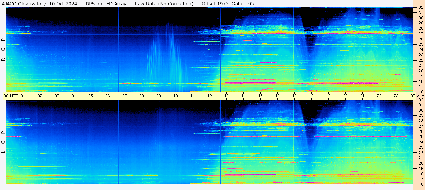Screen dimensions: 425x190
Task: Click the RCP label beside the upper spectrogram
Action: [3, 50]
